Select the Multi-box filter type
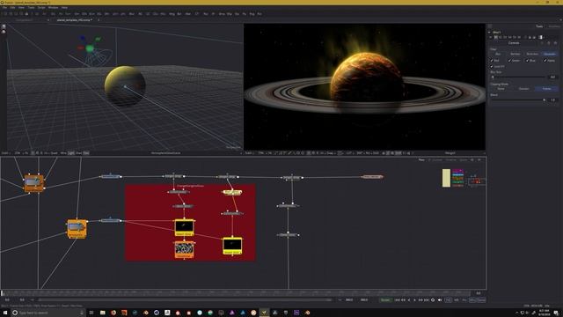Viewport: 563px width, 317px height. [x=532, y=54]
